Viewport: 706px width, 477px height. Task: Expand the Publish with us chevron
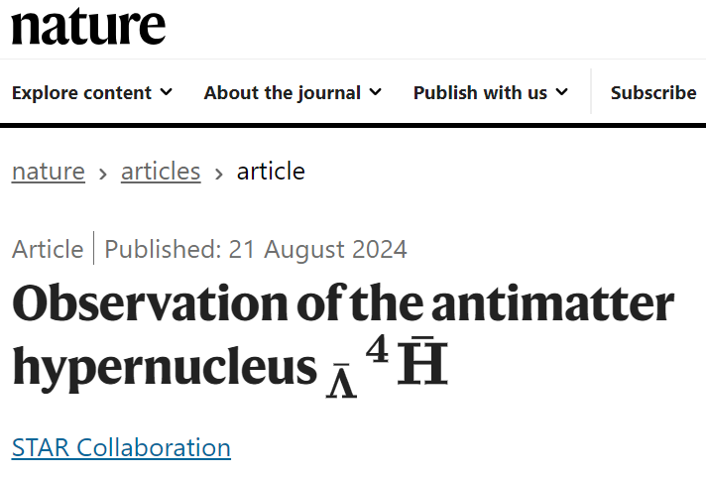pyautogui.click(x=562, y=92)
